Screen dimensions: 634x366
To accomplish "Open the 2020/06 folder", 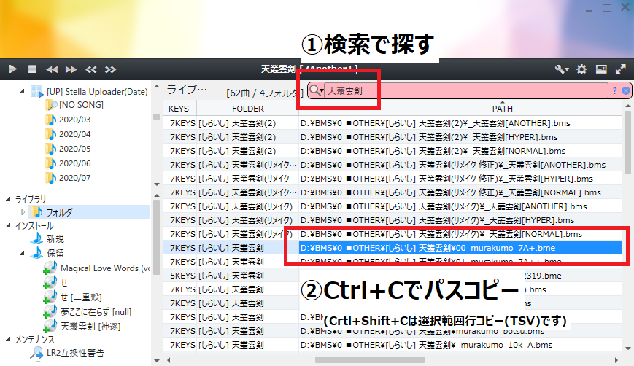I will tap(75, 163).
